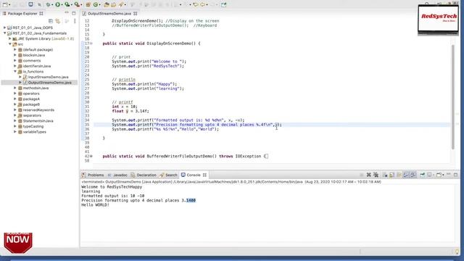
Task: Click Package Explorer View Menu dots icon
Action: point(75,21)
